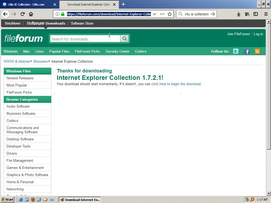Screen dimensions: 271x203
Task: Open the WWW & Internet breadcrumb
Action: click(x=17, y=61)
